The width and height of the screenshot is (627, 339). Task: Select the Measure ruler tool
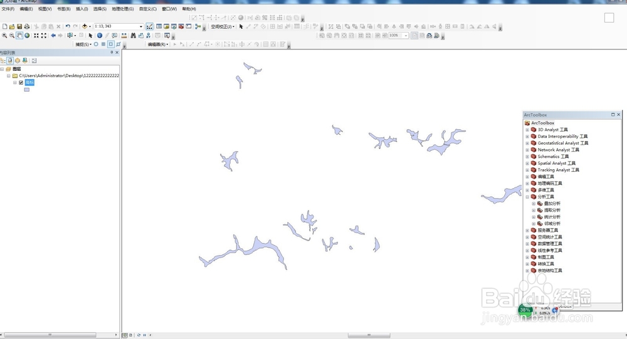[x=124, y=35]
